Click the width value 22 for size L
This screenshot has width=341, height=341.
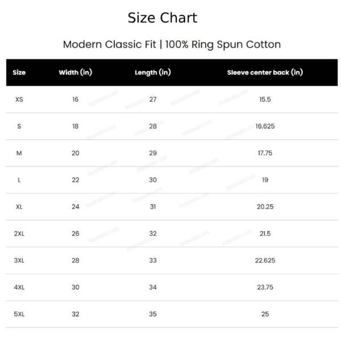coord(76,180)
